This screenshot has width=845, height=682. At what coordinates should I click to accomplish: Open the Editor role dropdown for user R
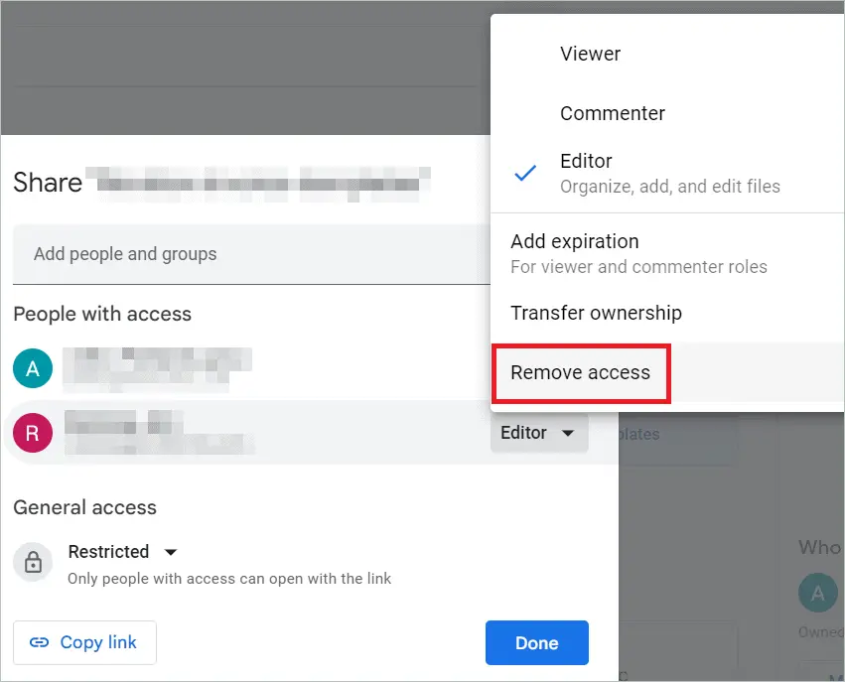coord(538,433)
